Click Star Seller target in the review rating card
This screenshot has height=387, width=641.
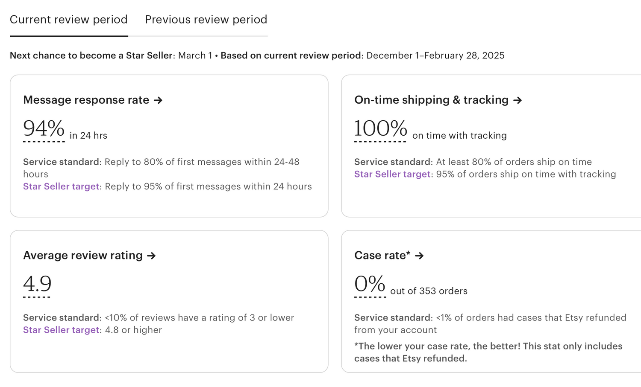click(61, 330)
